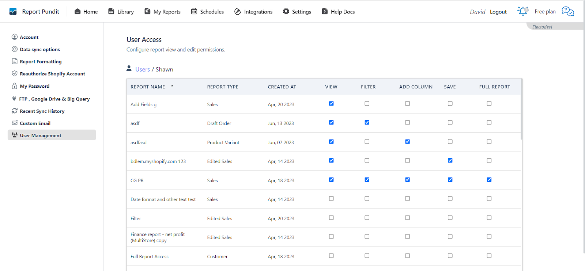This screenshot has height=271, width=585.
Task: Click the Report Pundit logo icon
Action: 13,12
